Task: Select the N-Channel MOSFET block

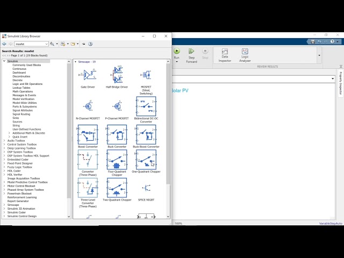Action: click(x=88, y=106)
